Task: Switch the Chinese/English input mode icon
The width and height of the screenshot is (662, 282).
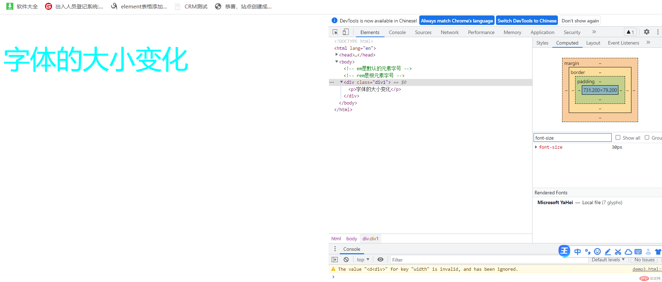Action: [x=577, y=251]
